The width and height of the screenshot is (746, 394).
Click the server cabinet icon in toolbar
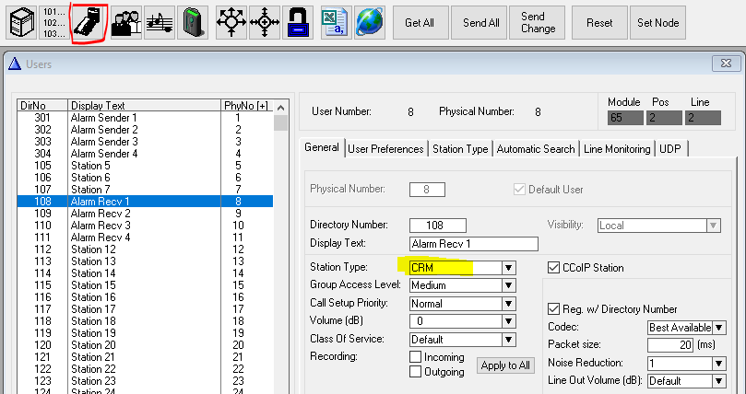point(20,22)
